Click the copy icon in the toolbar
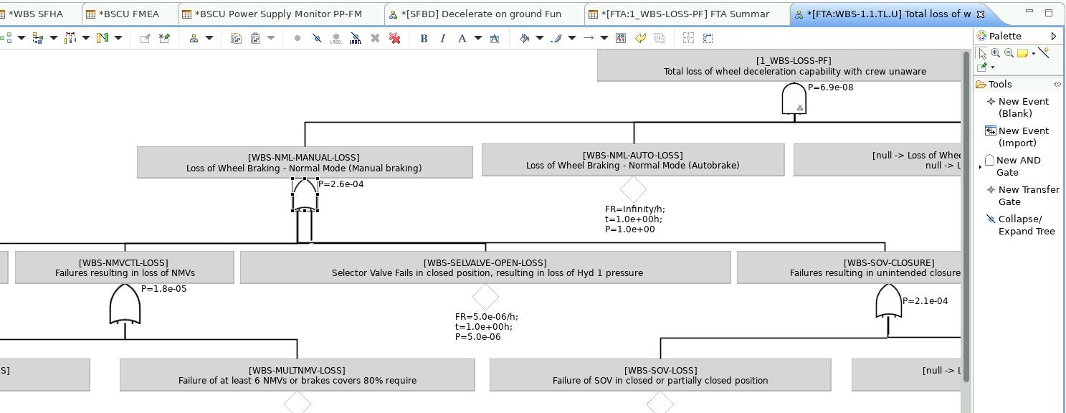 click(236, 38)
